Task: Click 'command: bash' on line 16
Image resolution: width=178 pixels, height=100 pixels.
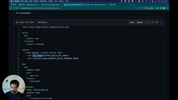Action: tap(33, 70)
